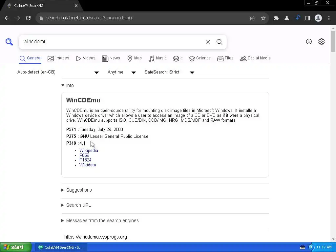Open Preferences gear icon
The width and height of the screenshot is (336, 252).
[x=322, y=42]
